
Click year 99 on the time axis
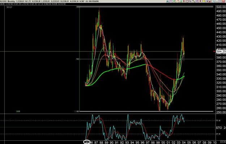[158, 143]
